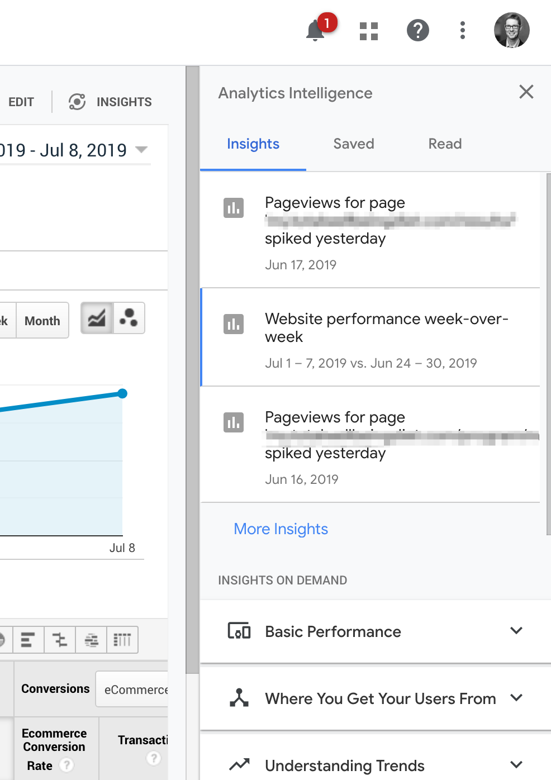Close the Analytics Intelligence panel
This screenshot has width=551, height=780.
[x=526, y=92]
